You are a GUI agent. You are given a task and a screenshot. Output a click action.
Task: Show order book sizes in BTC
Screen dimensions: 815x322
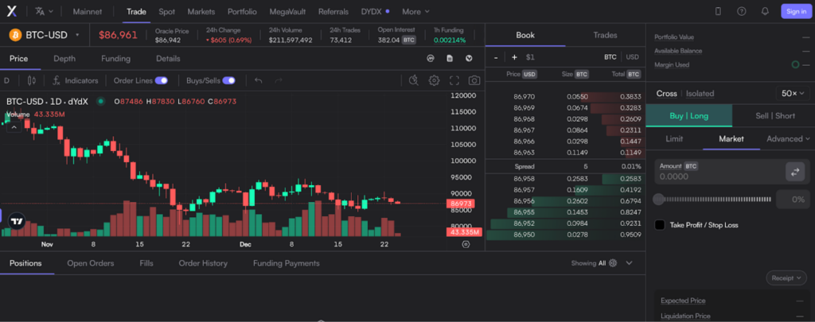point(610,57)
